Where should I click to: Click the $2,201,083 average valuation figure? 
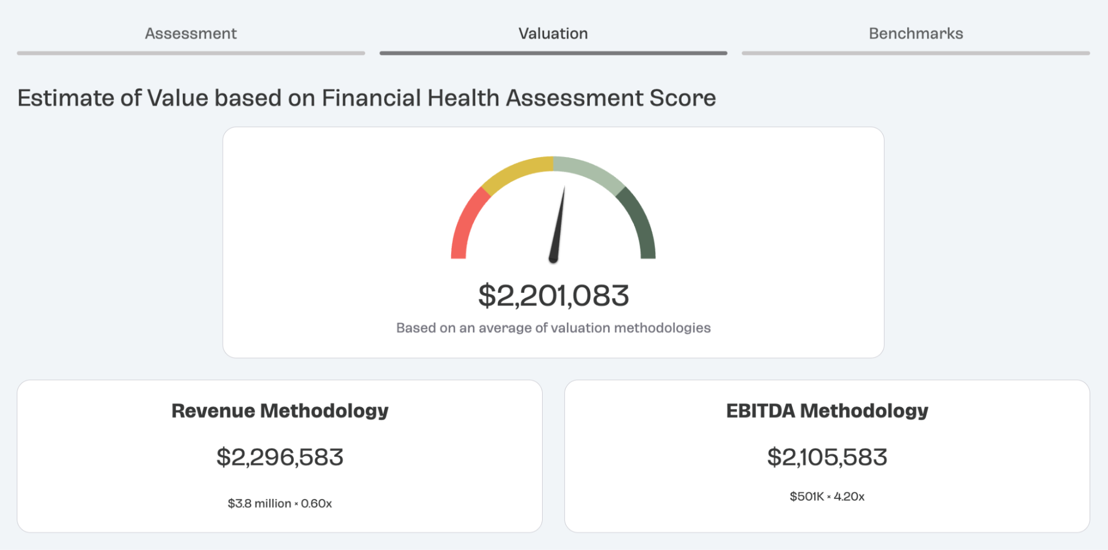click(553, 296)
